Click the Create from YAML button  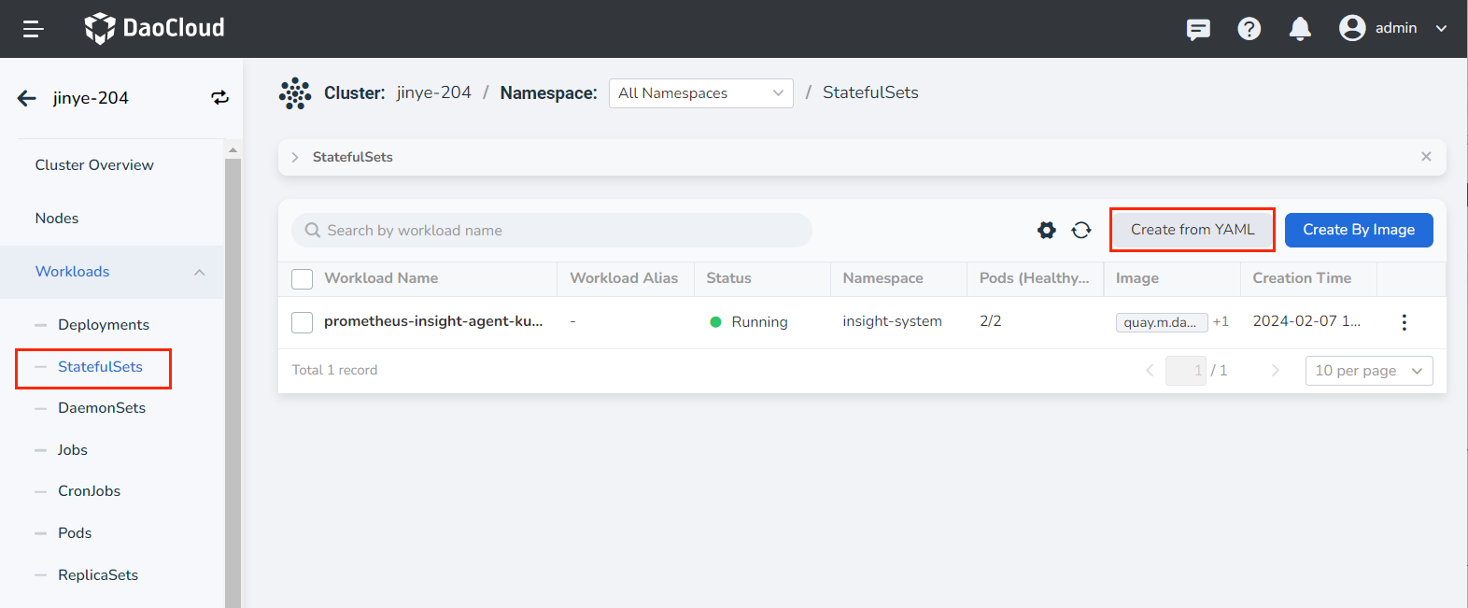[1192, 230]
